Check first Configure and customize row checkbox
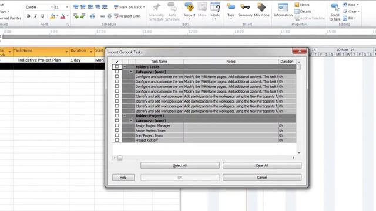Screen dimensions: 376x211 (x=117, y=77)
